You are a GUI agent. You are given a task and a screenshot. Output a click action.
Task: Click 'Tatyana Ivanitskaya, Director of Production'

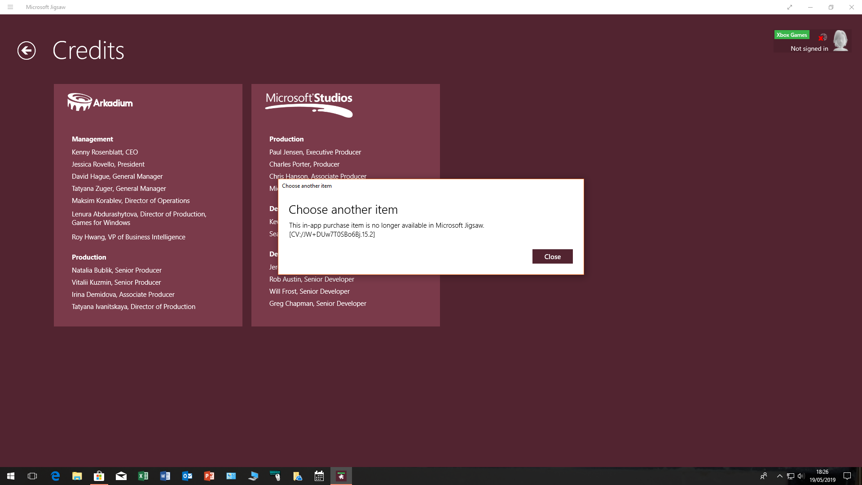coord(133,307)
